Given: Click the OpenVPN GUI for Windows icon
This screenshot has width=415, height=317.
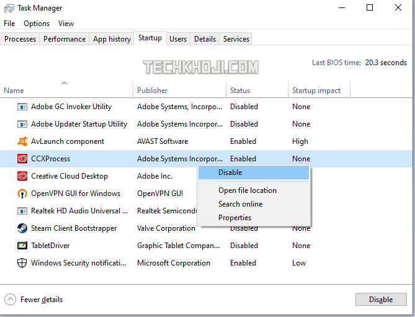Looking at the screenshot, I should [x=22, y=194].
